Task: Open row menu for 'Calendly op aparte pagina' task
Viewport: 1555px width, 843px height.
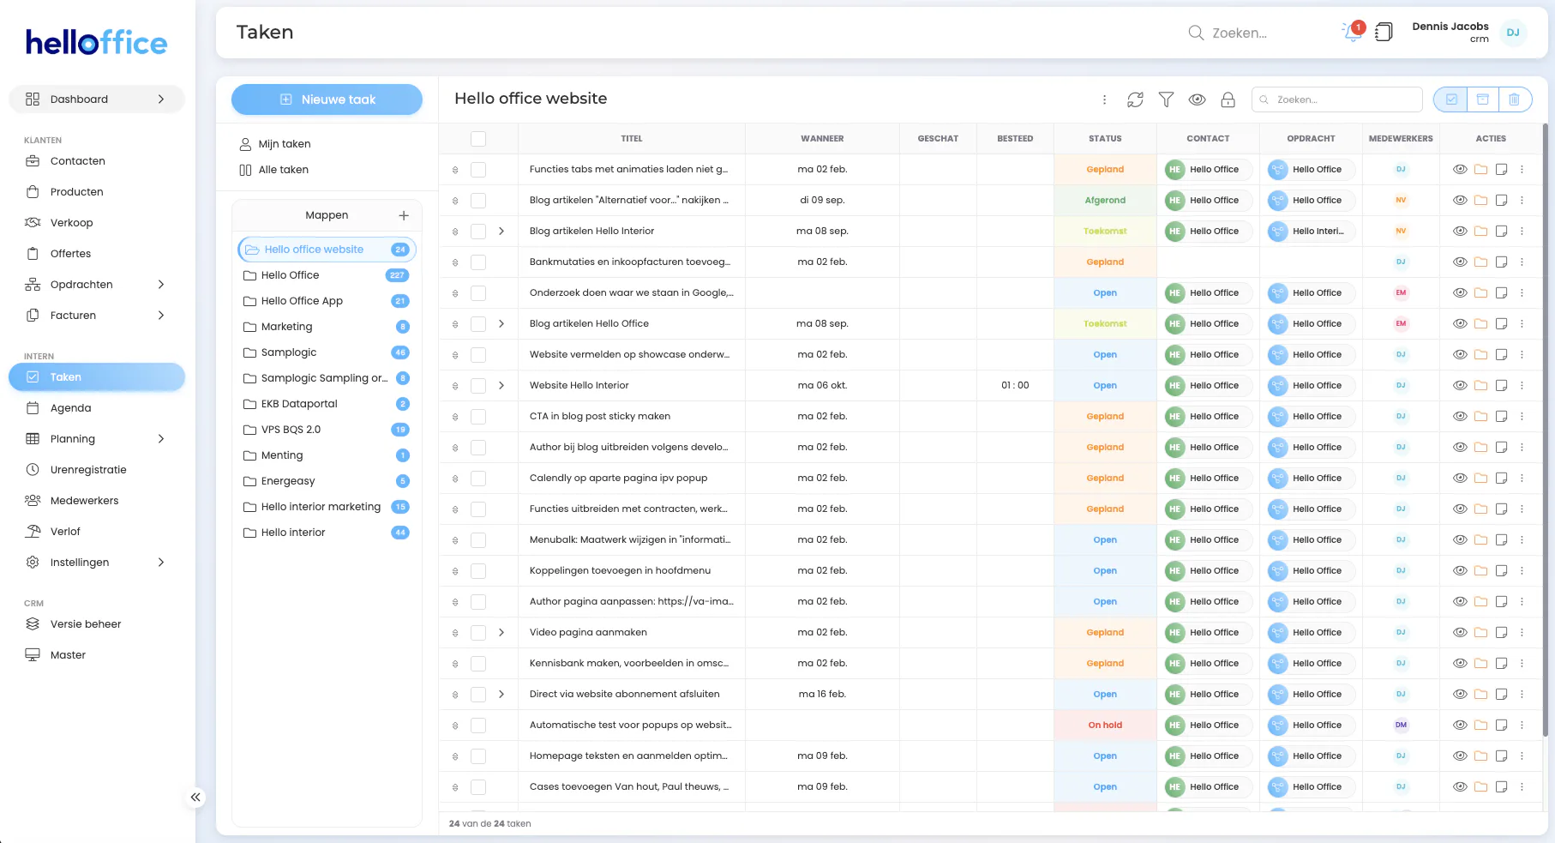Action: click(1522, 478)
